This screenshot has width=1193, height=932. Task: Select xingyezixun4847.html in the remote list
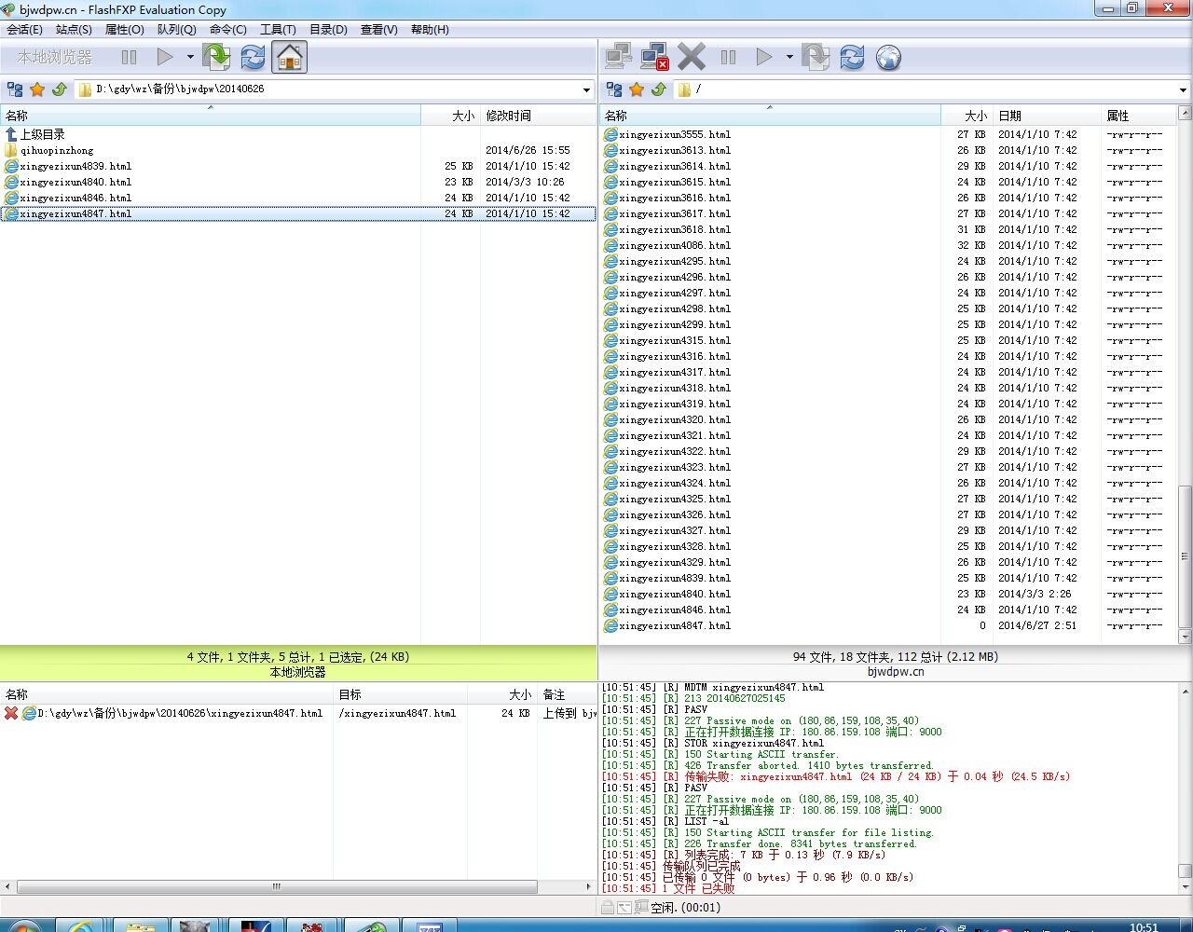click(x=675, y=625)
